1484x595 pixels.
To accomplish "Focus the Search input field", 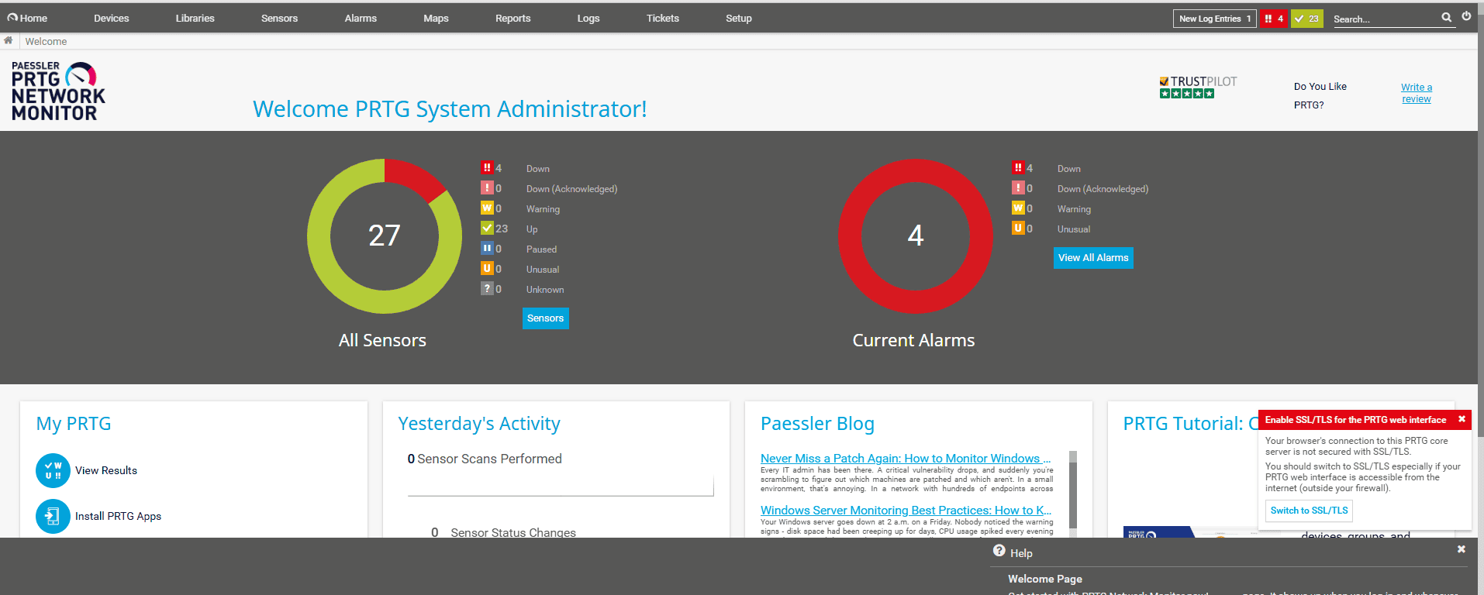I will pyautogui.click(x=1386, y=19).
